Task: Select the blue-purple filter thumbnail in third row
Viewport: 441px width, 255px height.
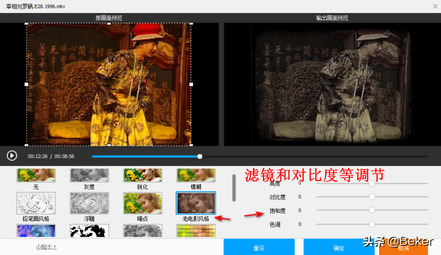Action: coord(36,231)
